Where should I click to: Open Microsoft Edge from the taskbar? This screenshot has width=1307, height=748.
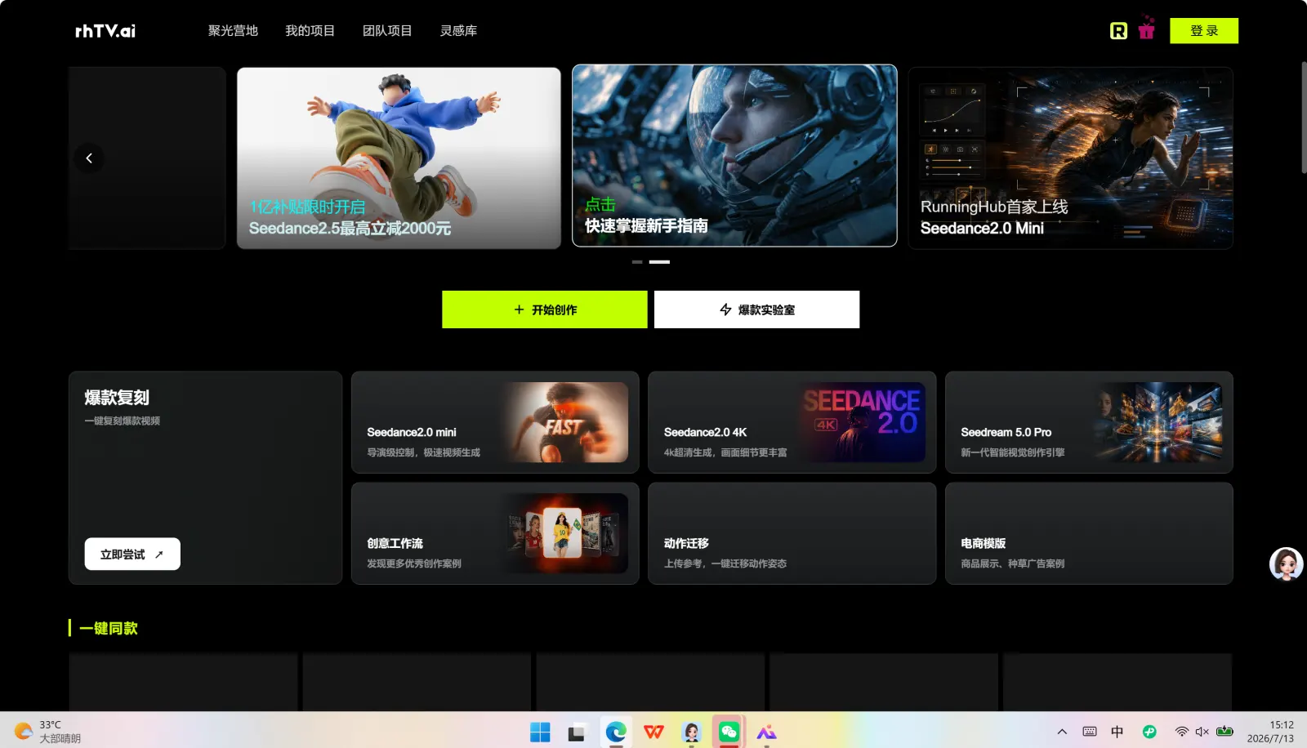click(615, 732)
